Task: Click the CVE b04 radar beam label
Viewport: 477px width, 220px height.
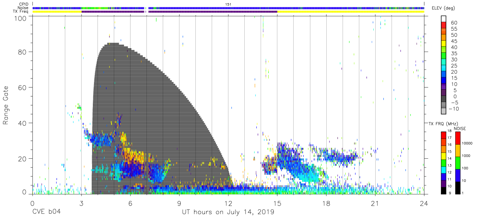Action: point(46,212)
